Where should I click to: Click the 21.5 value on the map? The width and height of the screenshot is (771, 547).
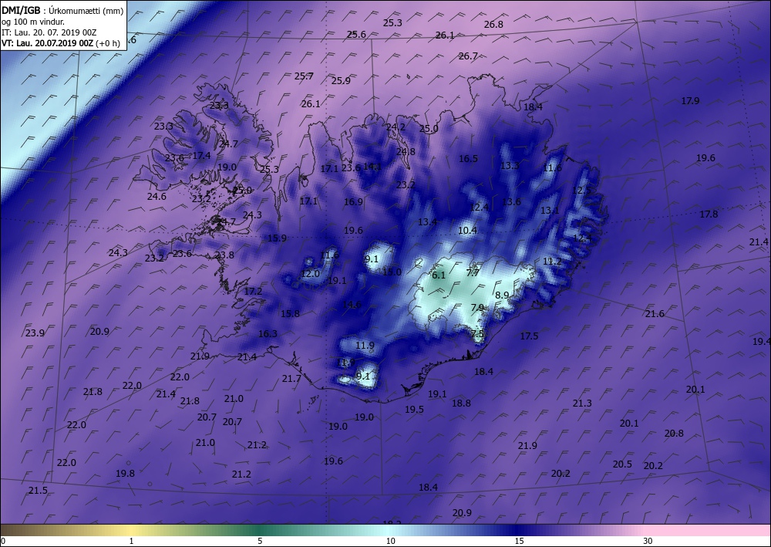38,491
